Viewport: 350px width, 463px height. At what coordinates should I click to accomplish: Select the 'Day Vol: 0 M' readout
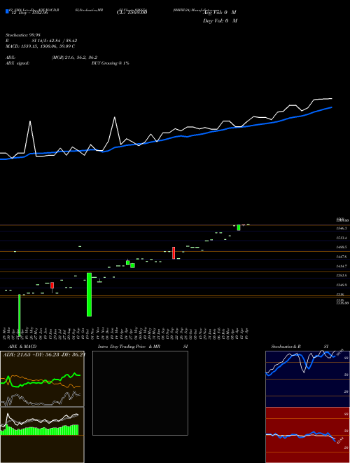[220, 21]
